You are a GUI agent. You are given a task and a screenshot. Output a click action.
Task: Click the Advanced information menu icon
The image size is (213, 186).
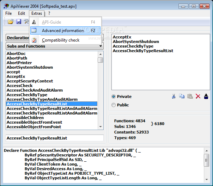coord(34,30)
